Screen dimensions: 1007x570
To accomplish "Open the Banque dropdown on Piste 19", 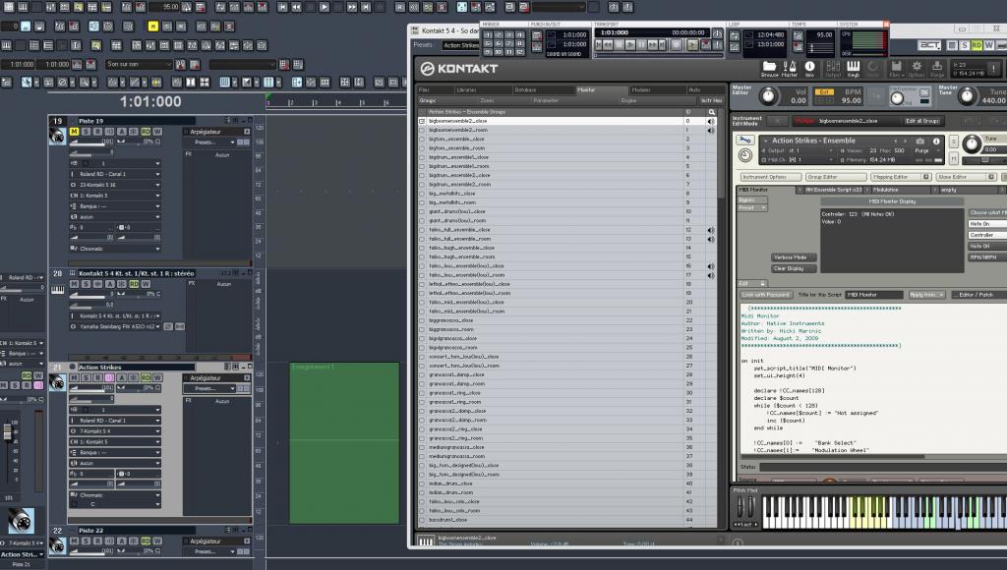I will pyautogui.click(x=116, y=206).
